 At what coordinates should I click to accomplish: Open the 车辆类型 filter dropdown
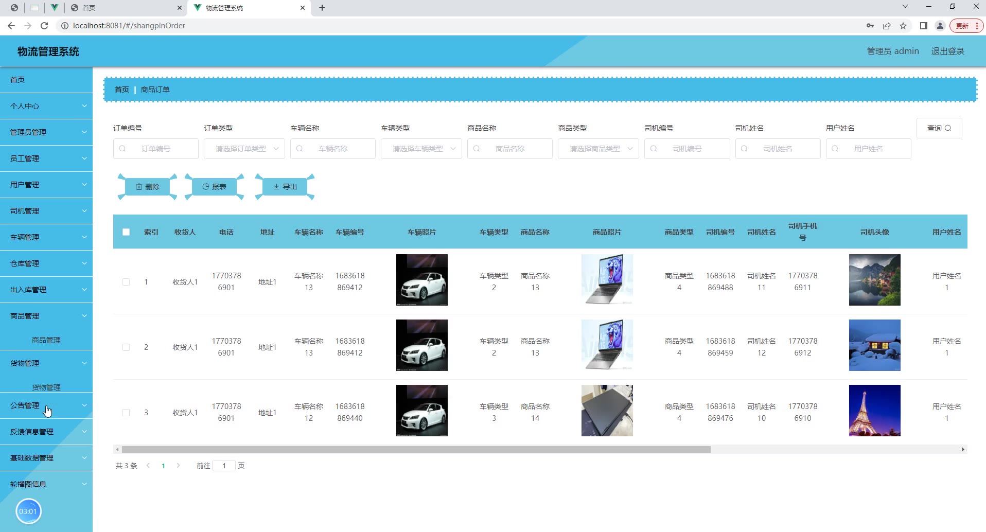(421, 149)
